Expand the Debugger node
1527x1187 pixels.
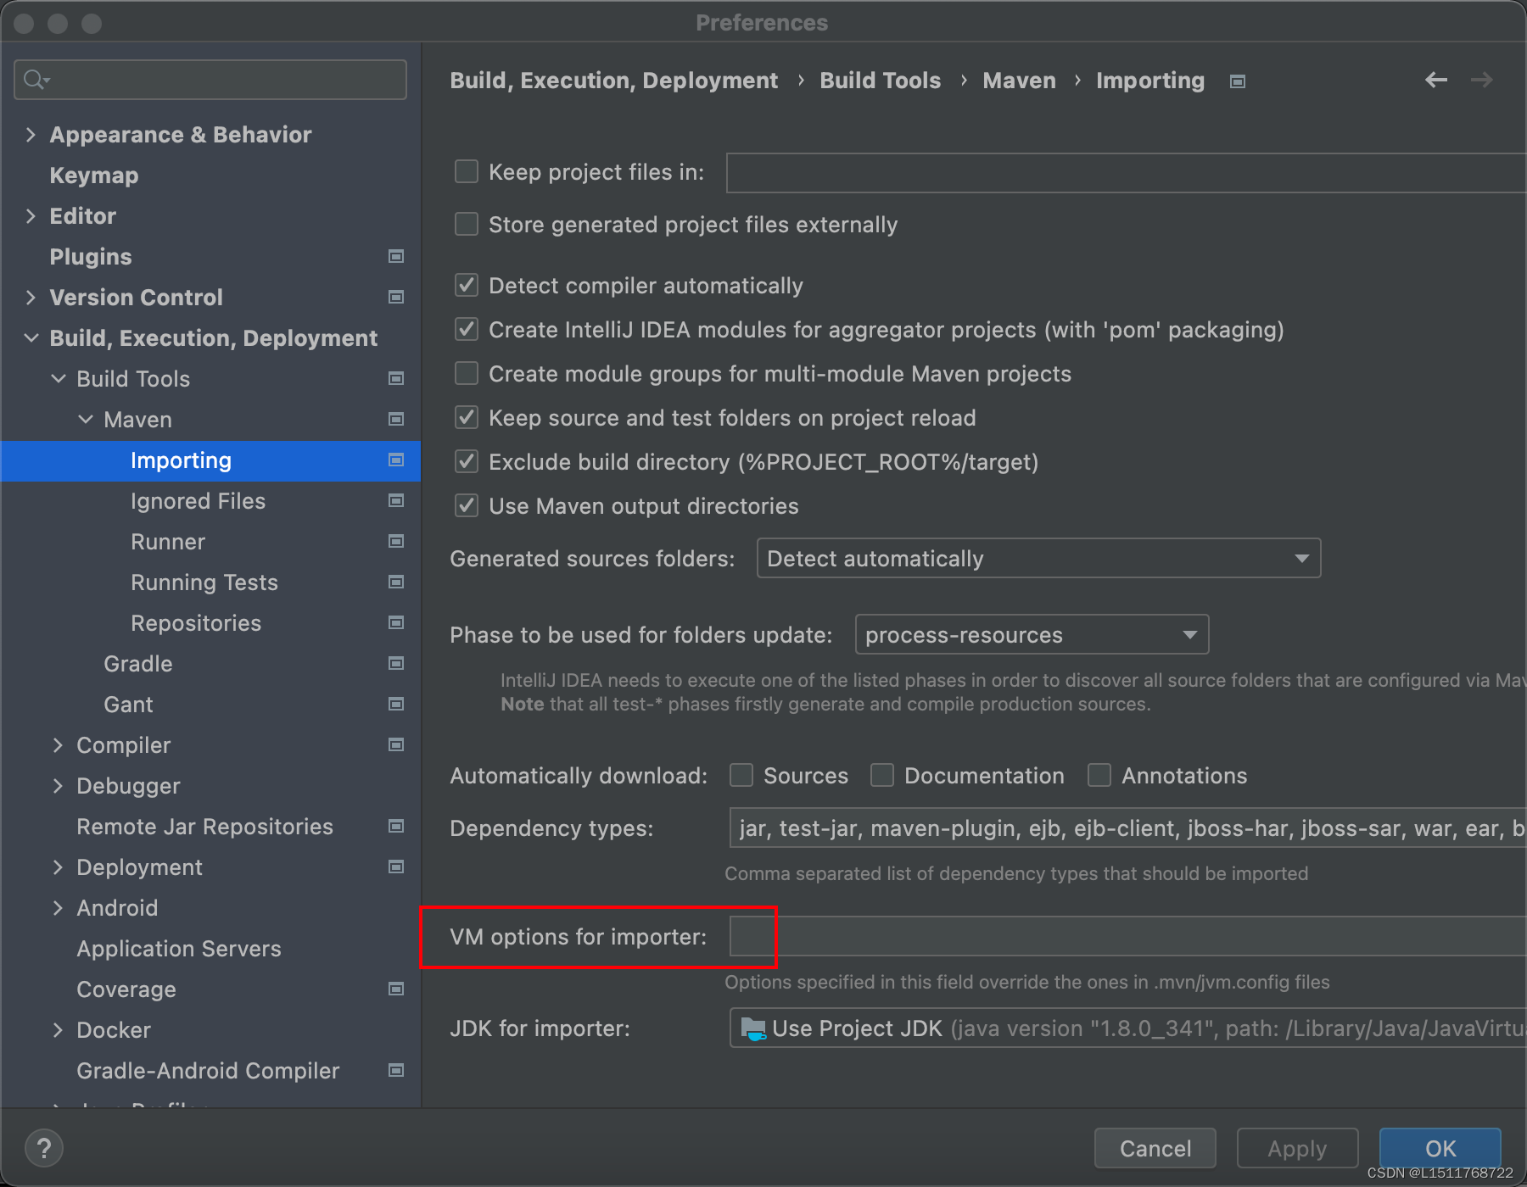tap(58, 785)
